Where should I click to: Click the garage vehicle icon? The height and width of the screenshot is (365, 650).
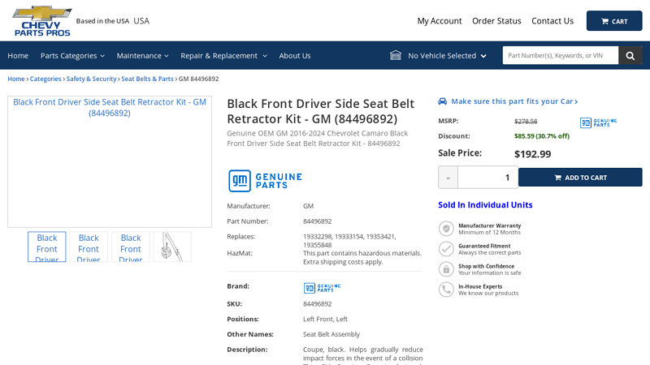396,55
